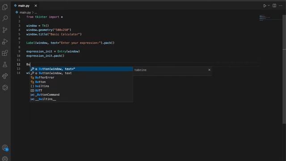Open the hexagon play icon view in the activity bar
The width and height of the screenshot is (286, 161).
click(5, 88)
